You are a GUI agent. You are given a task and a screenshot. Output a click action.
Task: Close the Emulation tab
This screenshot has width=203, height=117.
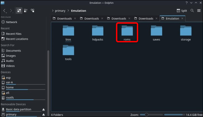[183, 19]
